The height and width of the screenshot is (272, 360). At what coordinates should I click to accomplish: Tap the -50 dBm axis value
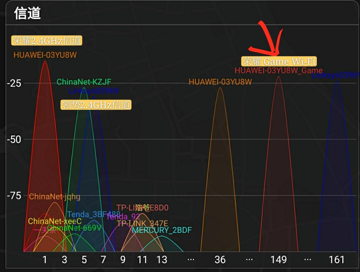click(x=14, y=139)
